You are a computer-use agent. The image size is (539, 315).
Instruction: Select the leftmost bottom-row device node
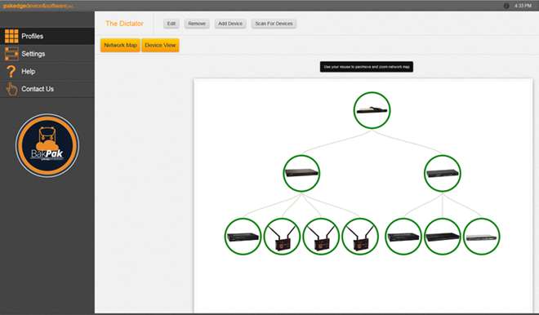[243, 237]
